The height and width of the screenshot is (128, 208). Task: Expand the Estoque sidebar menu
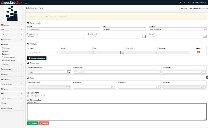point(12,74)
